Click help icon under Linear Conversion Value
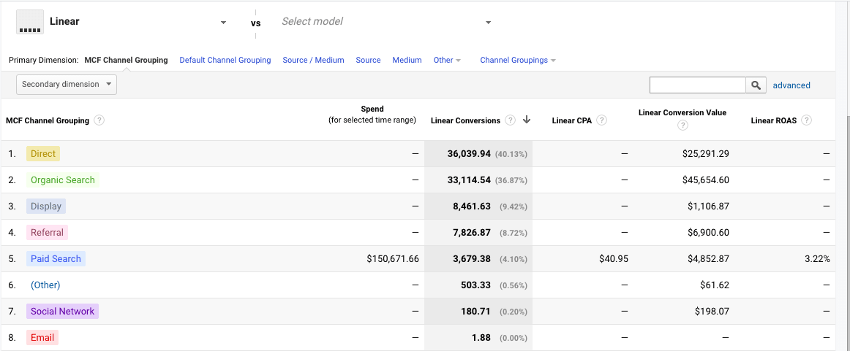The width and height of the screenshot is (850, 351). (682, 126)
